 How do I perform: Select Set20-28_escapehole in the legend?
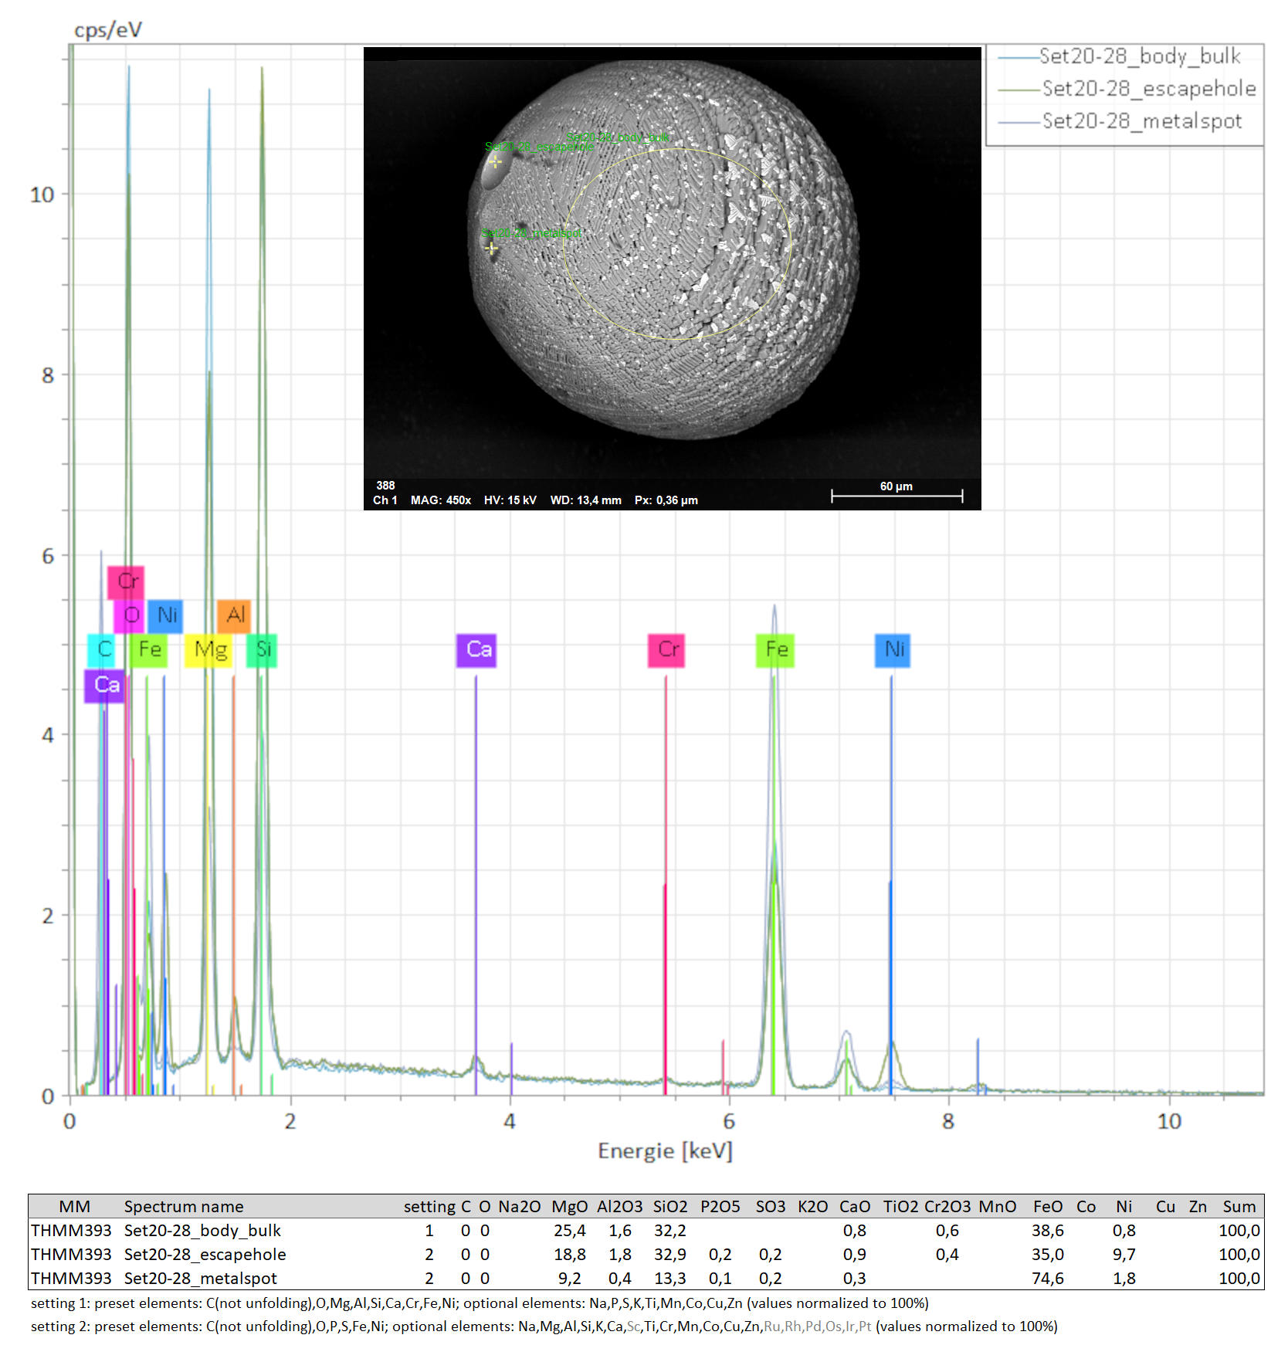tap(1148, 89)
